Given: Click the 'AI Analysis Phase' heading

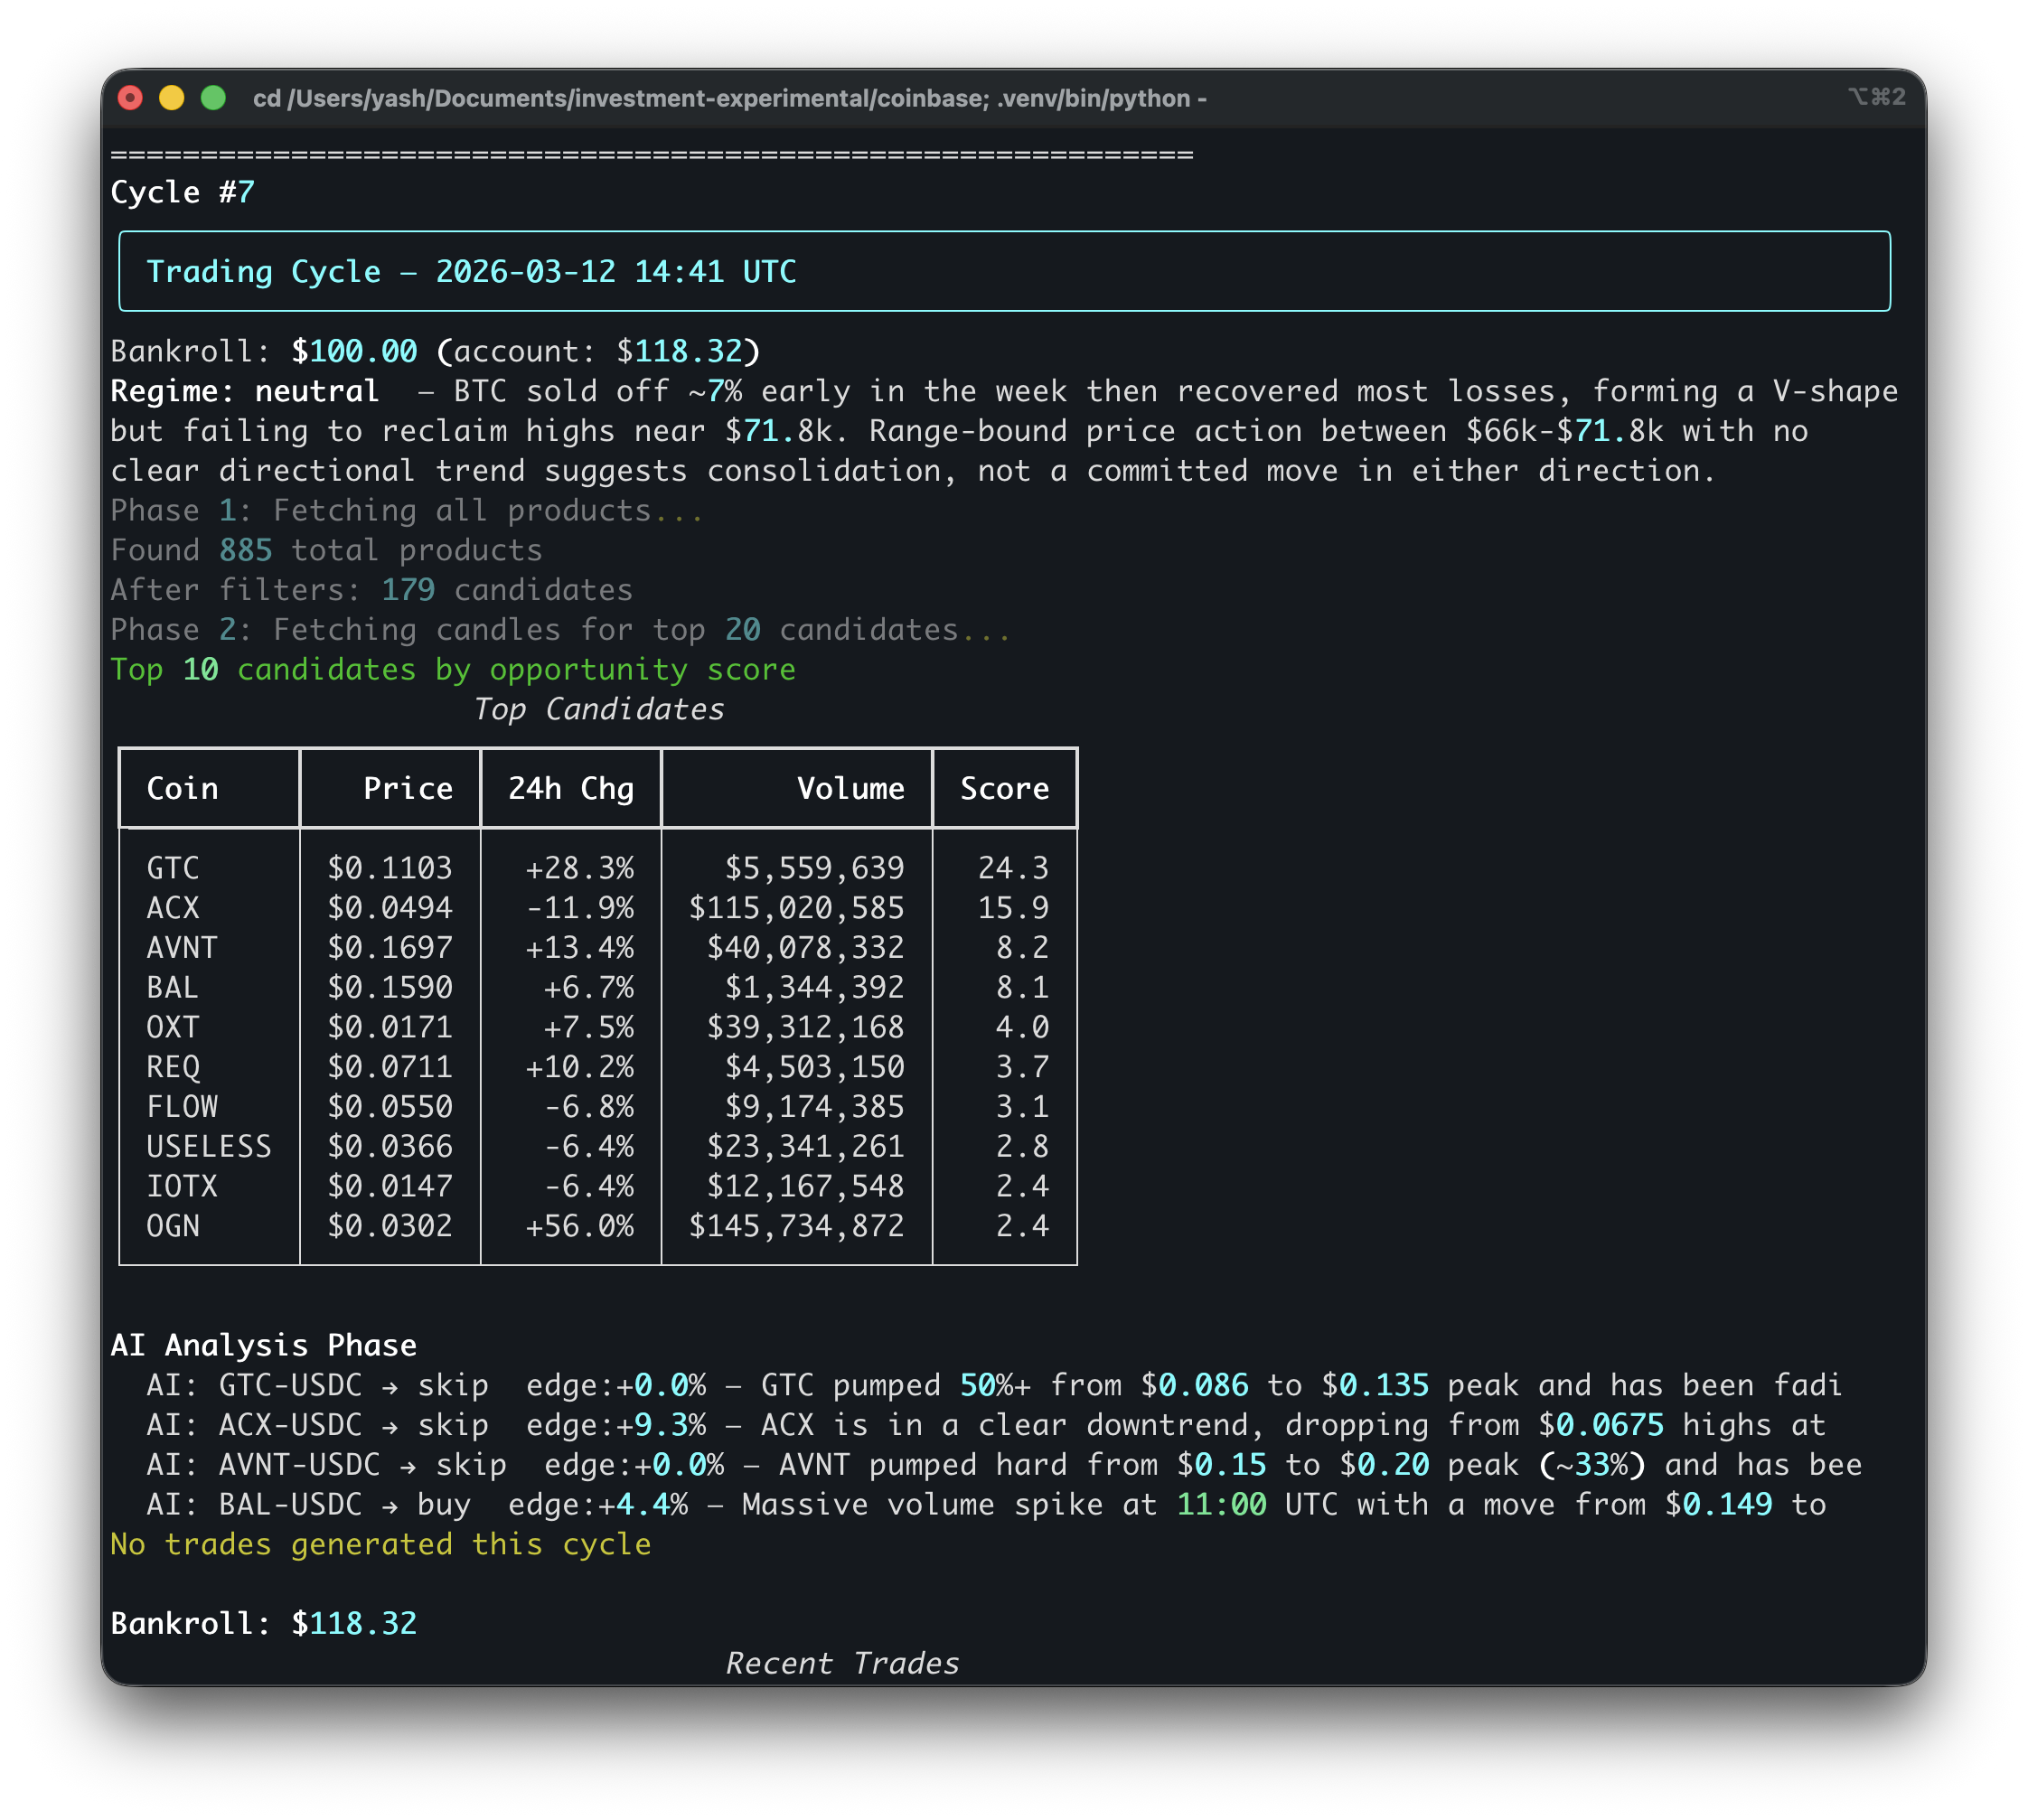Looking at the screenshot, I should 263,1346.
